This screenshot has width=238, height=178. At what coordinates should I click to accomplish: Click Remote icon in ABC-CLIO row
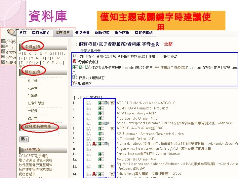pos(101,103)
